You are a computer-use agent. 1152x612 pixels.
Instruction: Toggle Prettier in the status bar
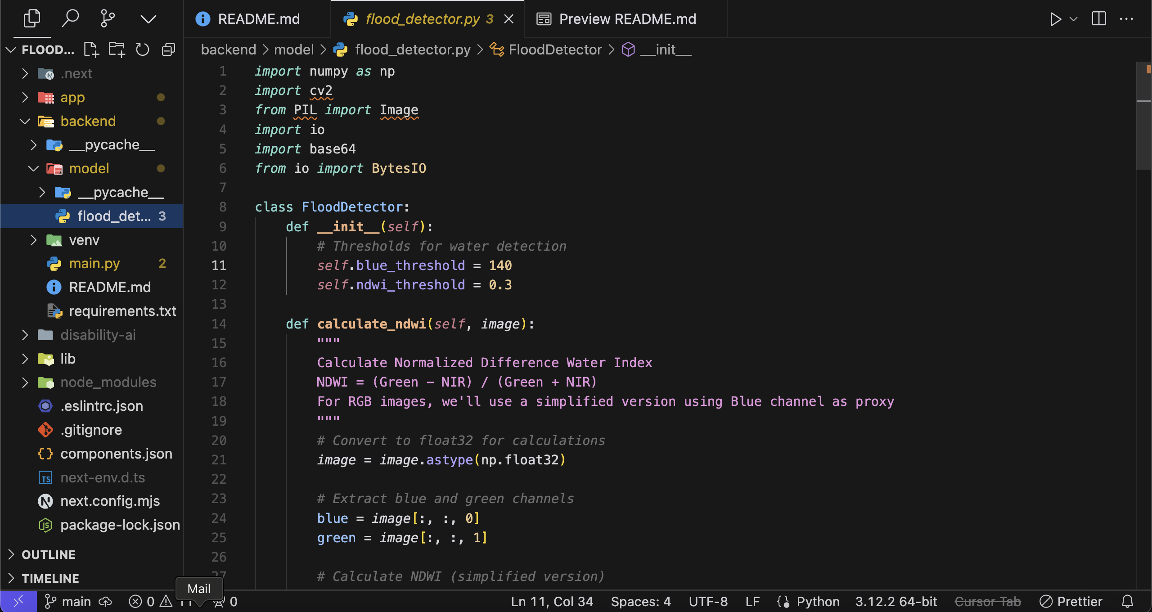click(1071, 601)
